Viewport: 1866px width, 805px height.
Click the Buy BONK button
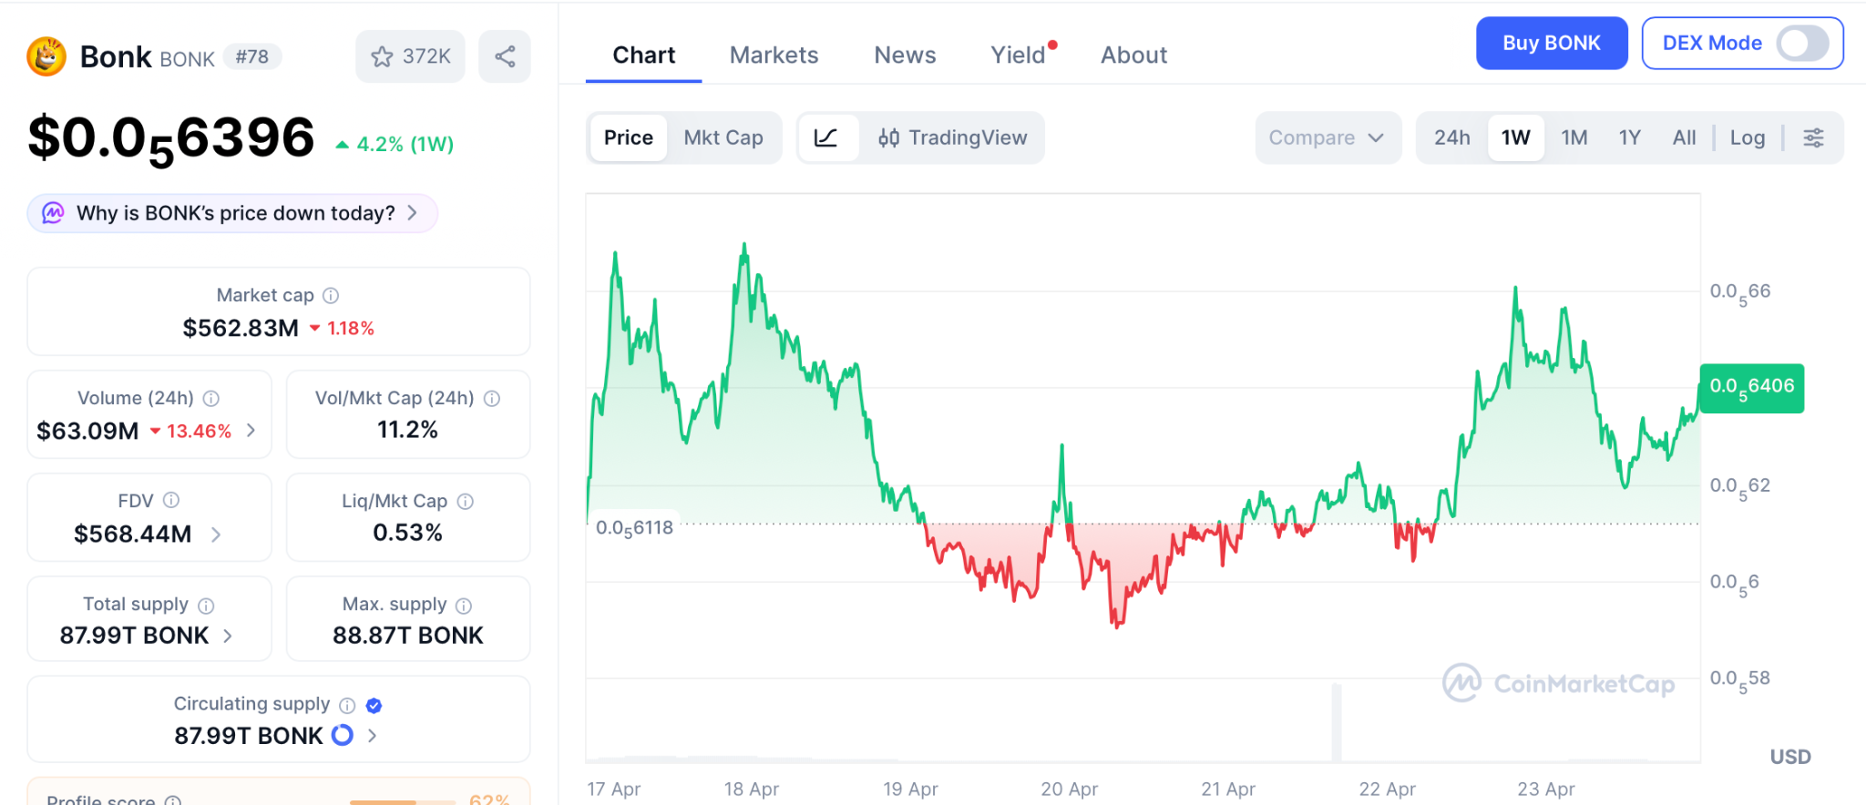[1551, 43]
